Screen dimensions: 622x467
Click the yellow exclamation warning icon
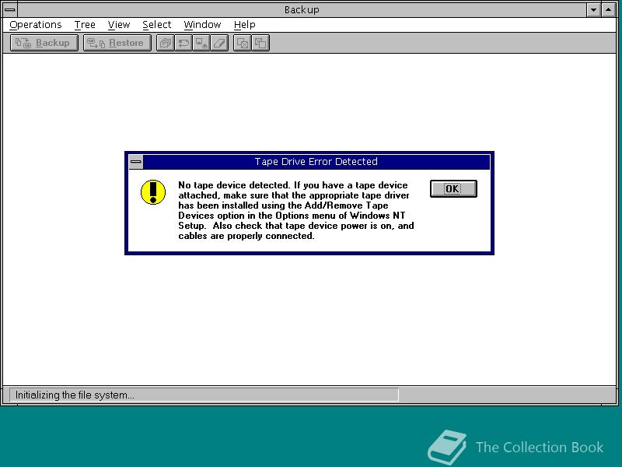[153, 192]
